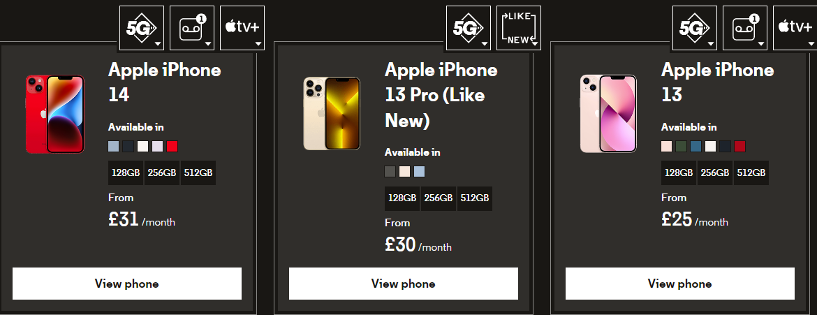This screenshot has width=817, height=315.
Task: Click View phone for iPhone 14
Action: point(127,284)
